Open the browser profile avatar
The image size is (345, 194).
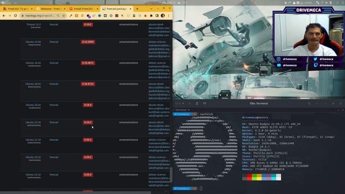click(163, 16)
